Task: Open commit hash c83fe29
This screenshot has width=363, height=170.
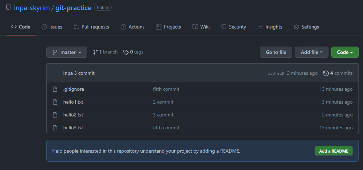Action: coord(276,73)
